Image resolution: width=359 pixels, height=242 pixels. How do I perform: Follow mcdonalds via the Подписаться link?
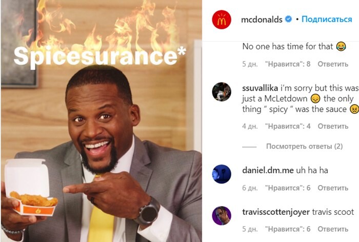[x=327, y=19]
